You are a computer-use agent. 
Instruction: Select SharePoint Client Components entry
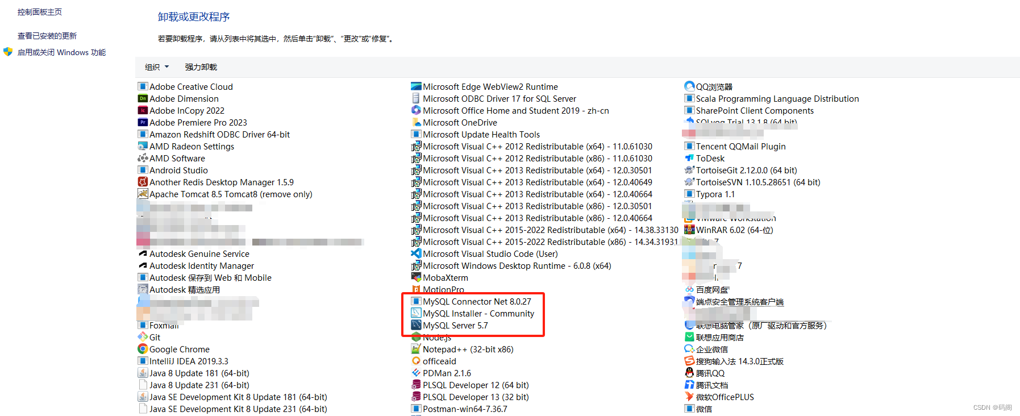(749, 110)
